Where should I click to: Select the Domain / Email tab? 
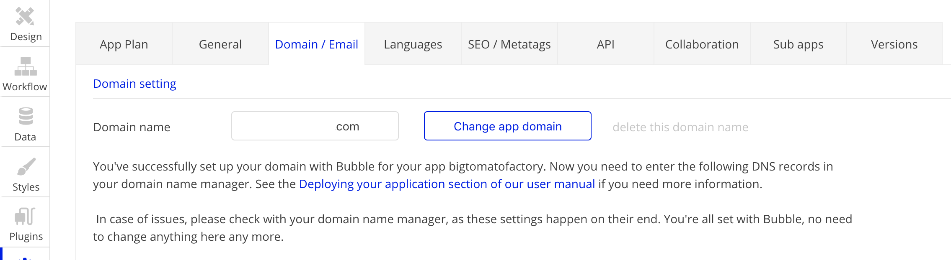click(317, 44)
